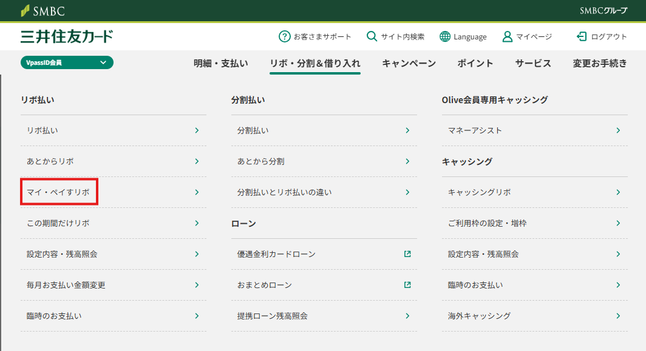
Task: Click the arrow beside マネーアシスト
Action: [x=619, y=130]
